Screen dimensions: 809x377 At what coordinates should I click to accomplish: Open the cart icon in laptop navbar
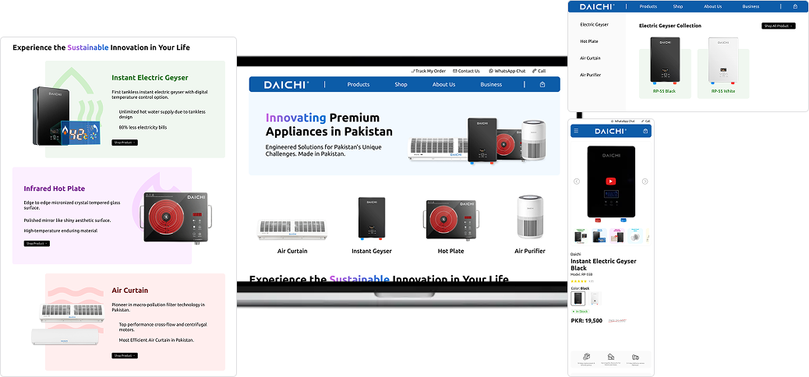pos(542,85)
